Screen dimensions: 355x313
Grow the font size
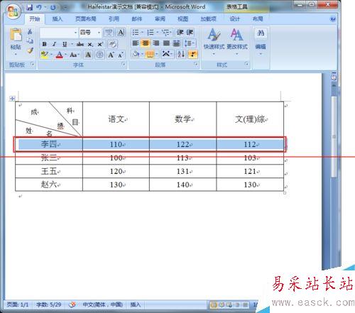click(111, 55)
